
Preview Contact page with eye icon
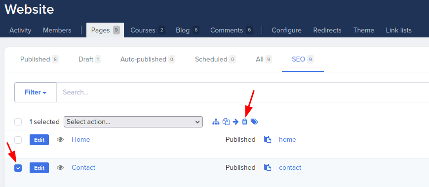pos(60,168)
